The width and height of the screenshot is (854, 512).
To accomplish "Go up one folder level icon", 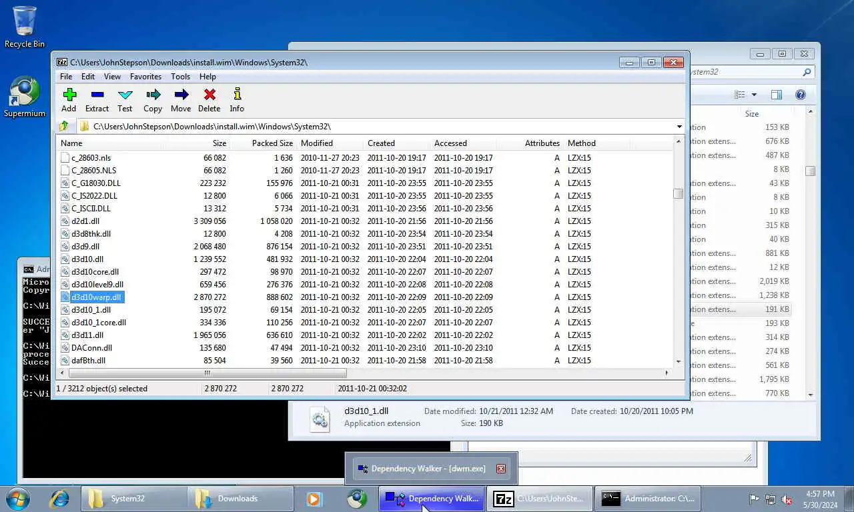I will 64,126.
